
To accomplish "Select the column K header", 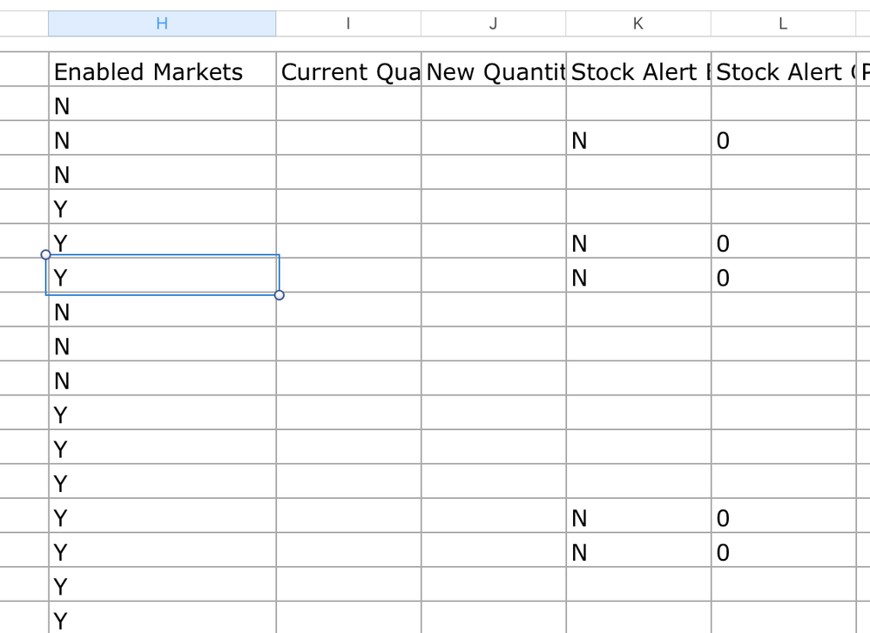I will [637, 24].
